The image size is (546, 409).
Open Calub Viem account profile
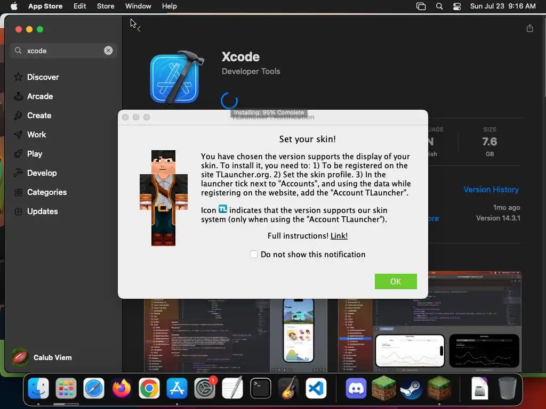click(42, 357)
